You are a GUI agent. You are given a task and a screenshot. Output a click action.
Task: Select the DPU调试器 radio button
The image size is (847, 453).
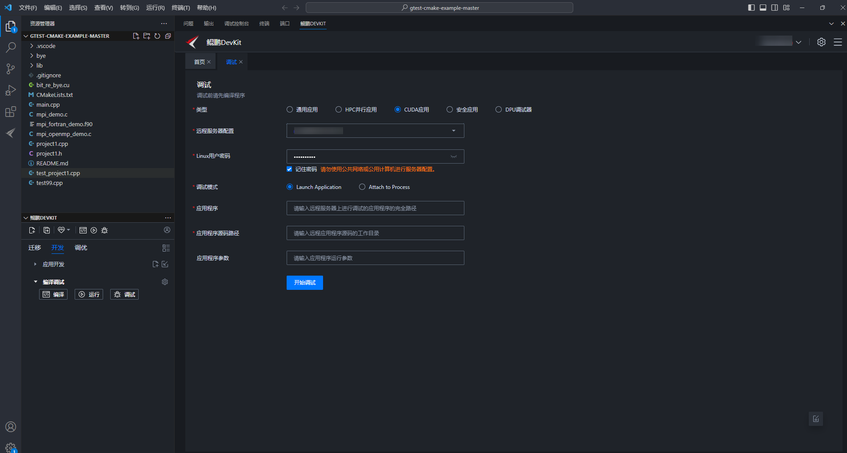[499, 109]
